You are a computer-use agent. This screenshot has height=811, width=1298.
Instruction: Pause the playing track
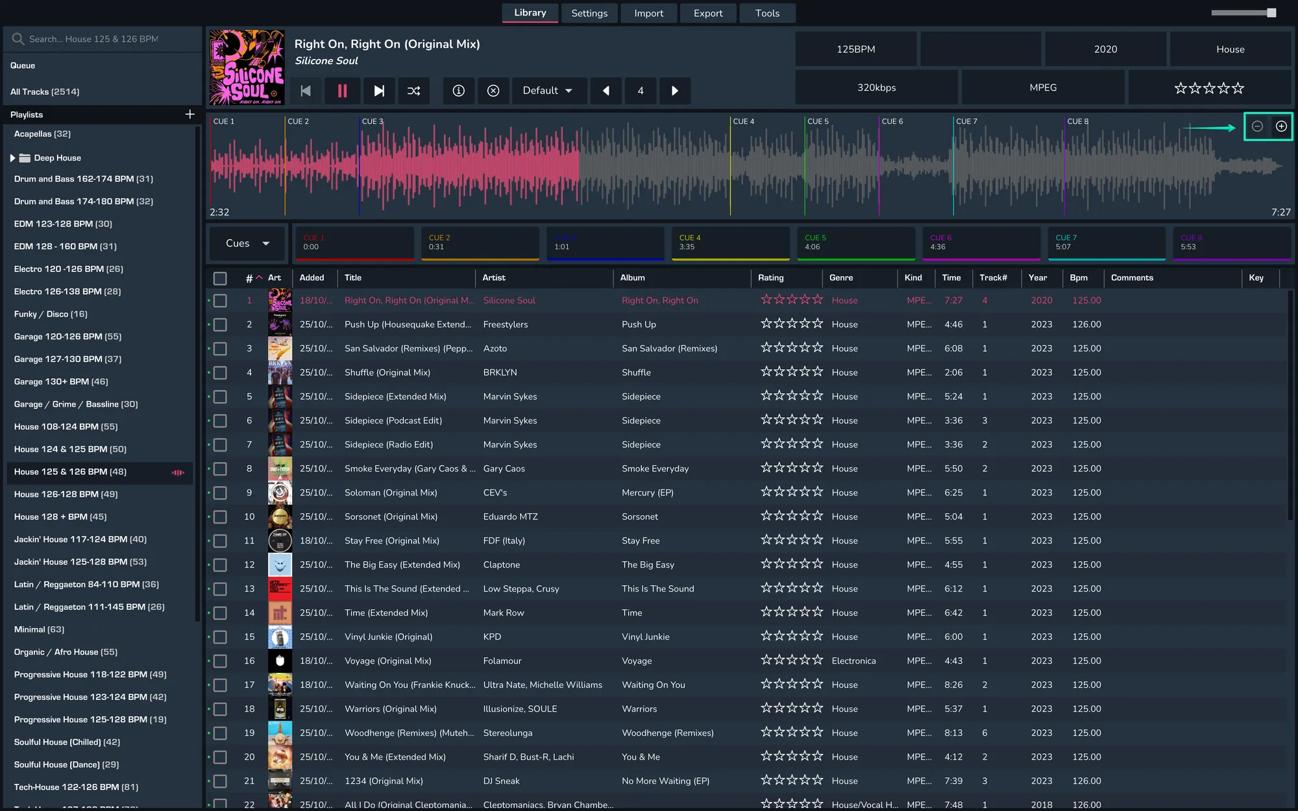coord(342,91)
